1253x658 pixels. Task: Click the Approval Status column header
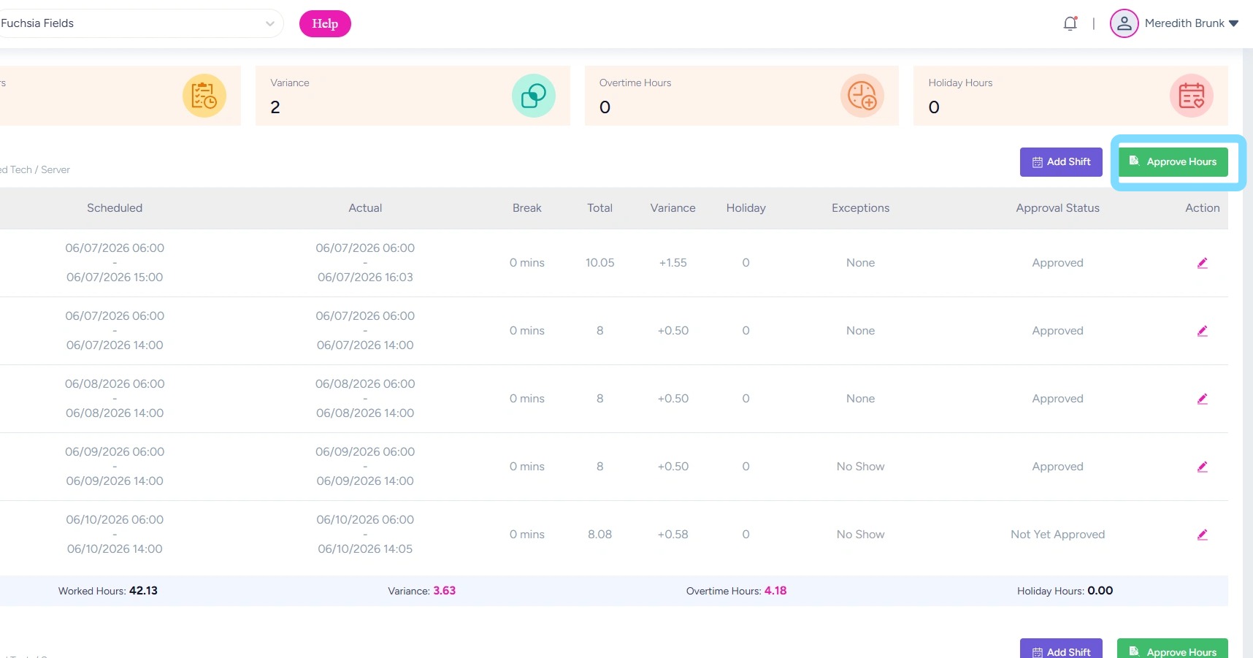coord(1057,208)
